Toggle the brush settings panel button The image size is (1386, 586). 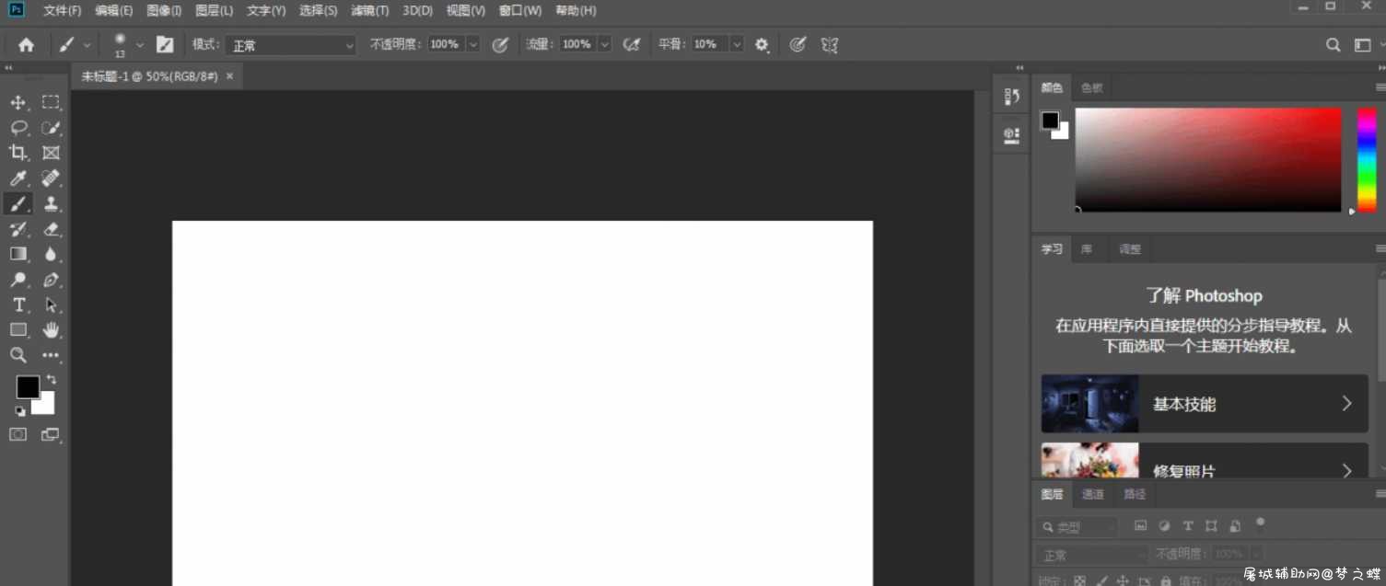165,44
